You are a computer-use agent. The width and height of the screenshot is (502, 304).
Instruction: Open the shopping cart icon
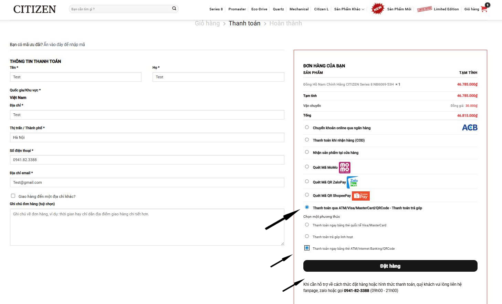tap(484, 9)
